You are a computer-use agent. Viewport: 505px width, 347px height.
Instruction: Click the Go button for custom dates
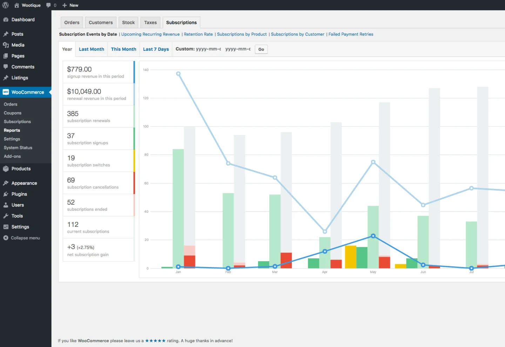[261, 49]
